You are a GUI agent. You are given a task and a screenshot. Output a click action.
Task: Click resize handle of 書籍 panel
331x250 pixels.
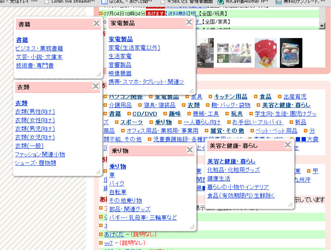click(x=98, y=74)
